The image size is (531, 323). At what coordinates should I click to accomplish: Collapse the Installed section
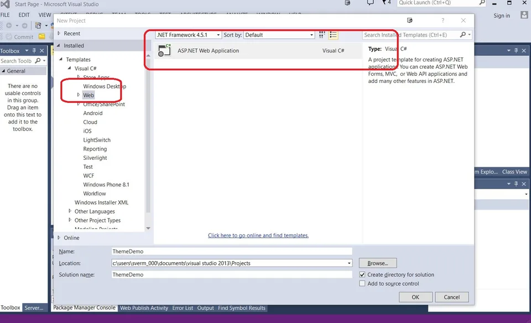[x=59, y=45]
